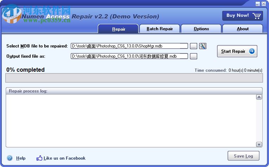This screenshot has height=167, width=269.
Task: Close the Access Repair window
Action: coord(264,4)
